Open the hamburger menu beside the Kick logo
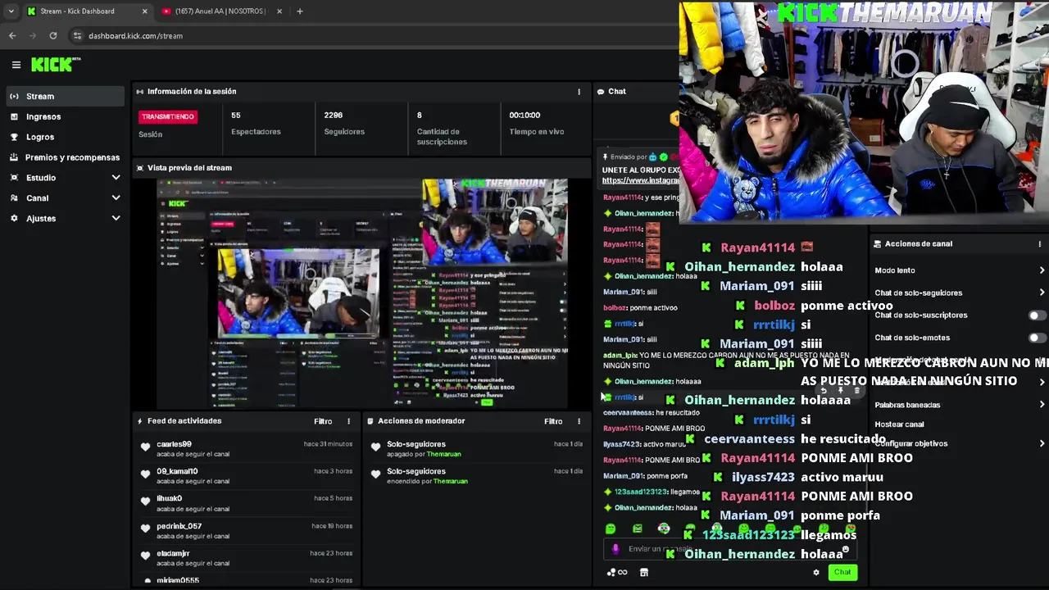 pyautogui.click(x=16, y=65)
